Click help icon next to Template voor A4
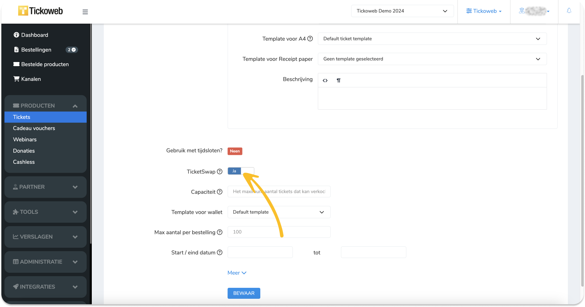The height and width of the screenshot is (307, 585). (x=310, y=39)
